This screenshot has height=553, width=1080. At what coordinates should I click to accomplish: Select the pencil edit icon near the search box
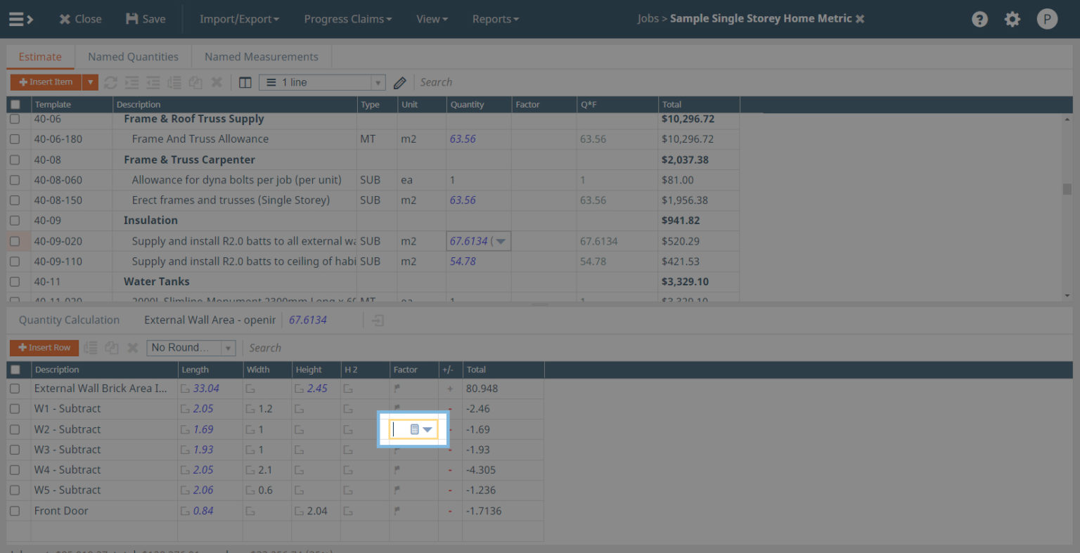pyautogui.click(x=399, y=82)
